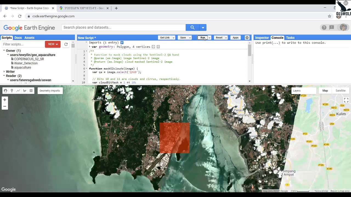Select users/tewyilin/gee_aquaculture repository
The height and width of the screenshot is (197, 351).
click(x=33, y=55)
